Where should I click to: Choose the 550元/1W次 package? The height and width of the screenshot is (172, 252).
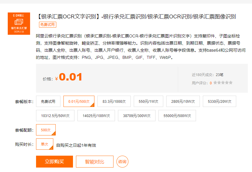tap(148, 101)
